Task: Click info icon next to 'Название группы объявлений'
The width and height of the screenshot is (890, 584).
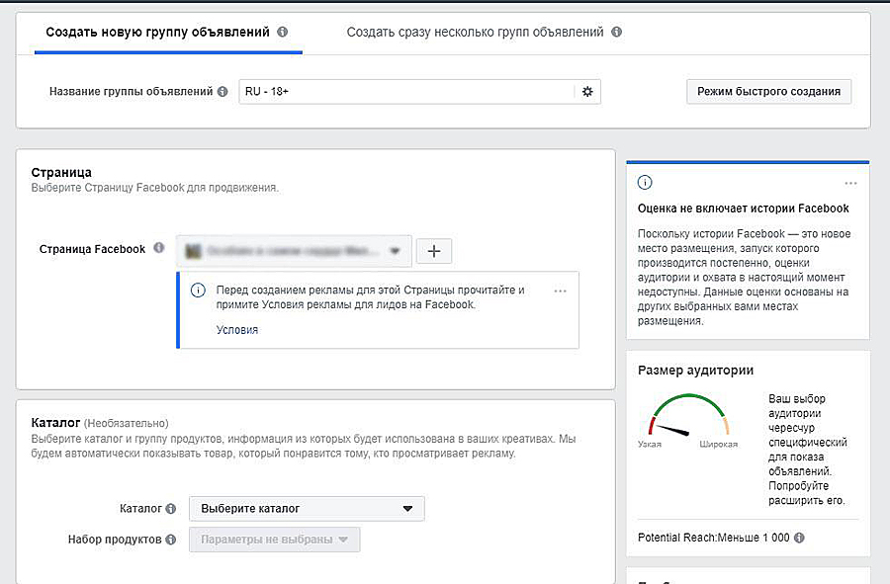Action: [222, 92]
